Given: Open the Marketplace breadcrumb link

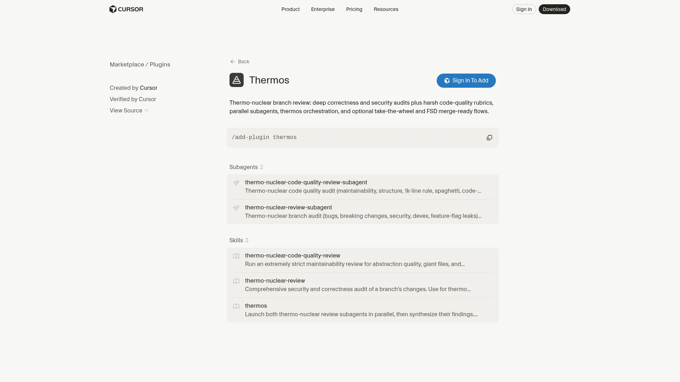Looking at the screenshot, I should pos(127,64).
